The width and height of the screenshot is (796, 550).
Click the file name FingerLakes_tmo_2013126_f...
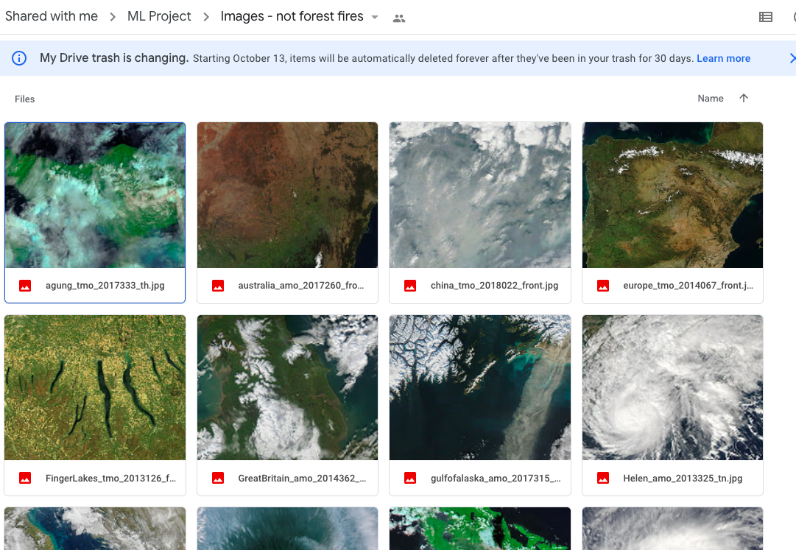click(110, 478)
